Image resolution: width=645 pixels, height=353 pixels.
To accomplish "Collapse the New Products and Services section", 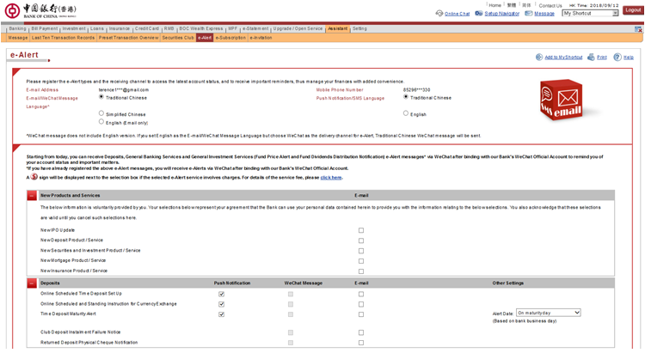I will pyautogui.click(x=32, y=195).
